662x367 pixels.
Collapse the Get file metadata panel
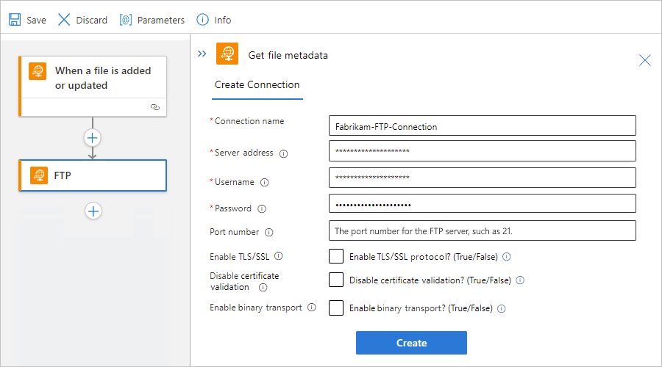pos(202,54)
